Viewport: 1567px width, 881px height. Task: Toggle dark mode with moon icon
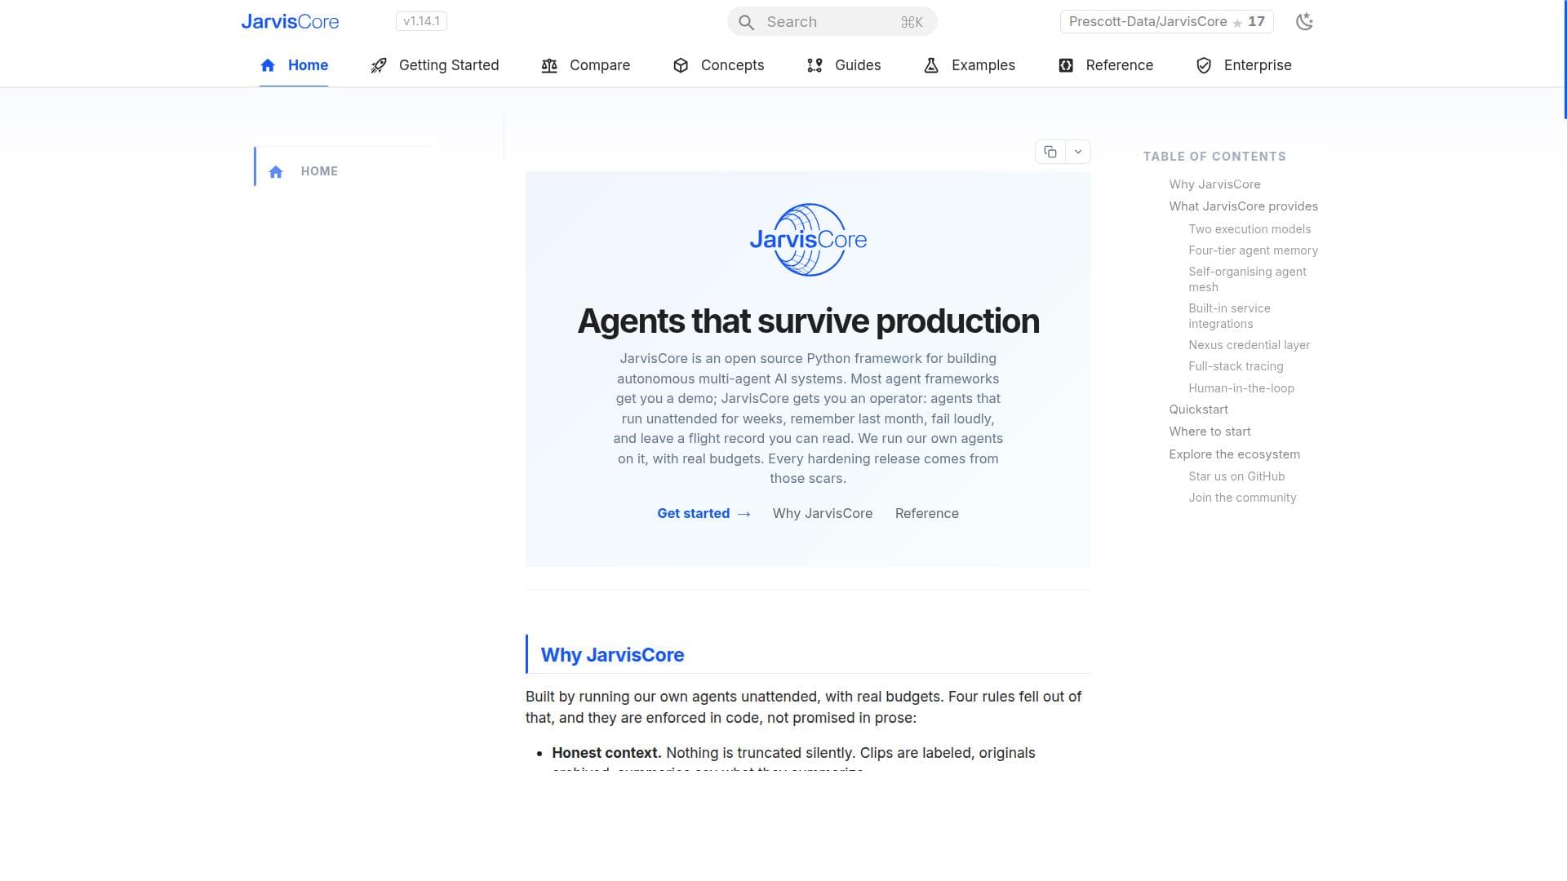[1304, 22]
